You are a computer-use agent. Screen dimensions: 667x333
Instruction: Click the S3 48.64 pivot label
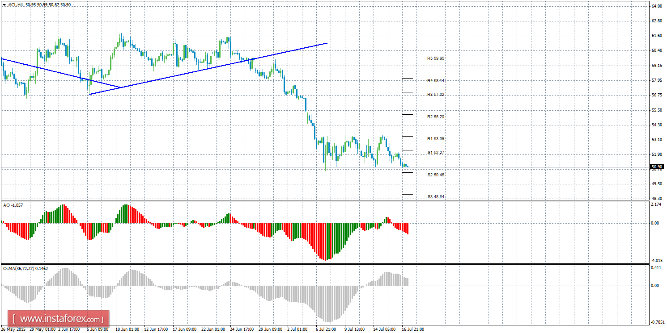pyautogui.click(x=436, y=196)
